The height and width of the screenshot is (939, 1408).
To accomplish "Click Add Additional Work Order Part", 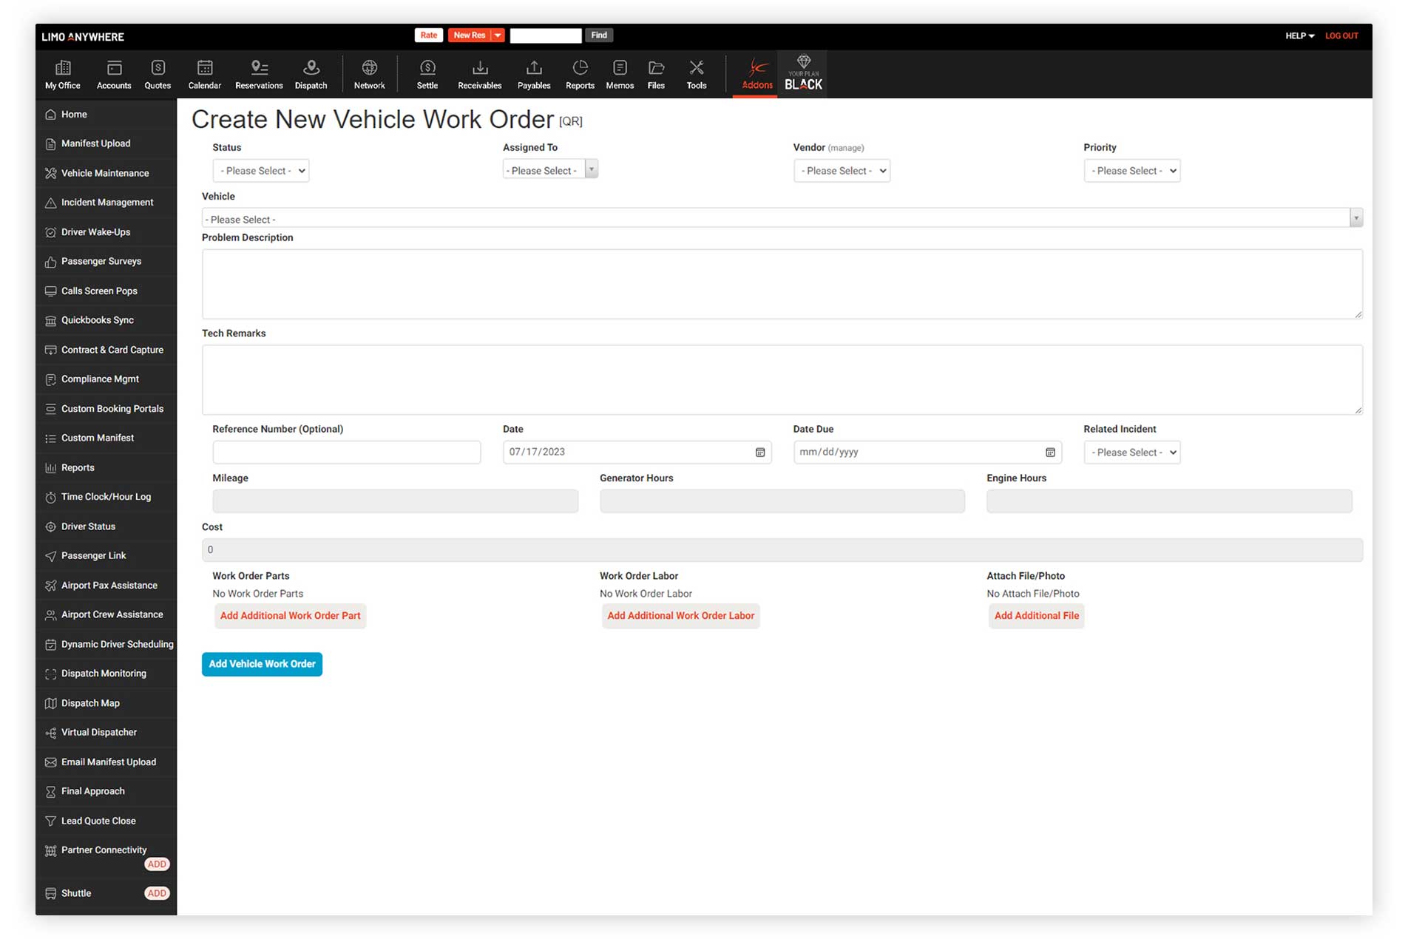I will (x=290, y=616).
